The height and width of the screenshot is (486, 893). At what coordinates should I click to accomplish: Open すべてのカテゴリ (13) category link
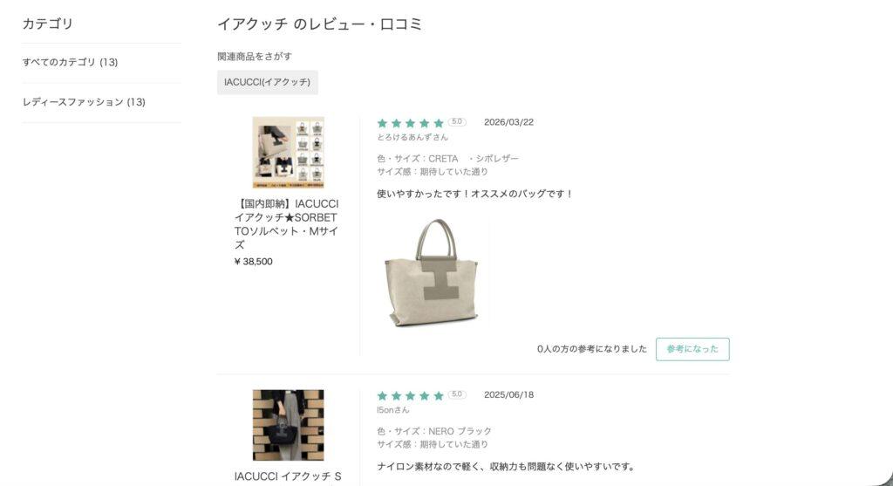point(70,62)
